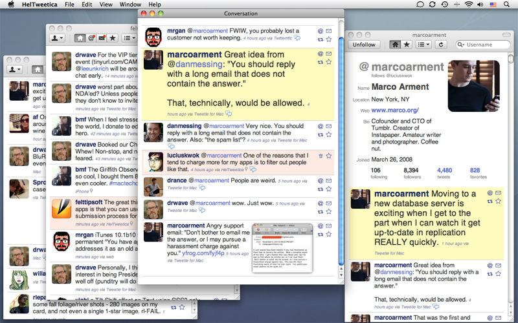Image resolution: width=518 pixels, height=323 pixels.
Task: Click scroll down arrow in Conversation scrollbar
Action: pos(341,276)
